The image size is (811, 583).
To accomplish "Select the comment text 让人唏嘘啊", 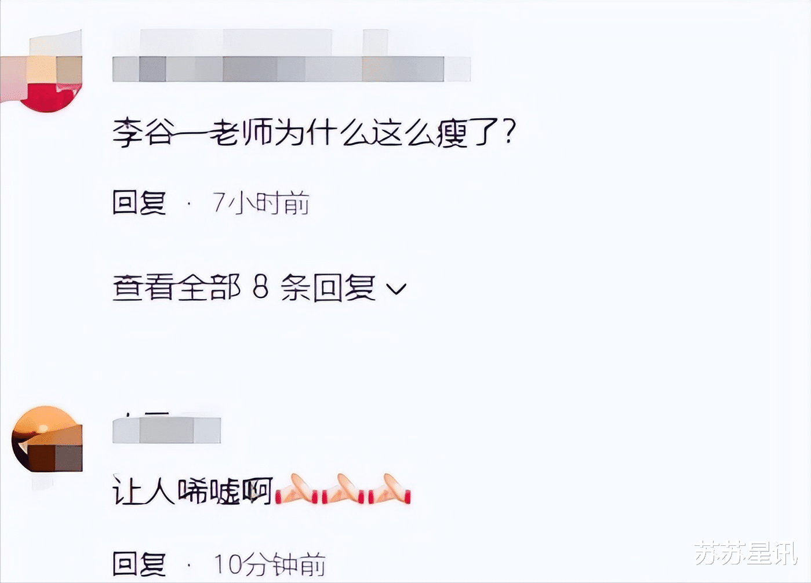I will point(192,491).
